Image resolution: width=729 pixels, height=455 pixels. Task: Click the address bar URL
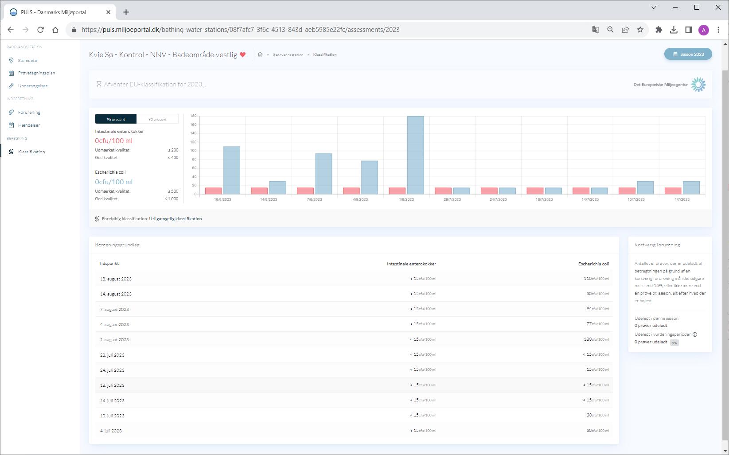coord(240,30)
